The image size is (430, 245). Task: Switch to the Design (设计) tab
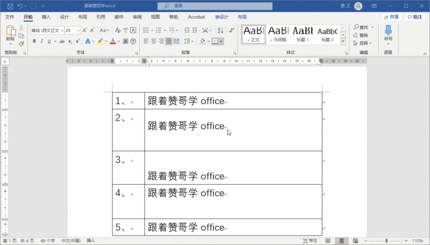point(64,17)
